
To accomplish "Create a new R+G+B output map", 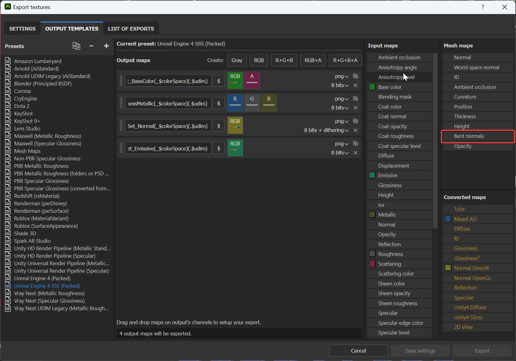I will 284,60.
